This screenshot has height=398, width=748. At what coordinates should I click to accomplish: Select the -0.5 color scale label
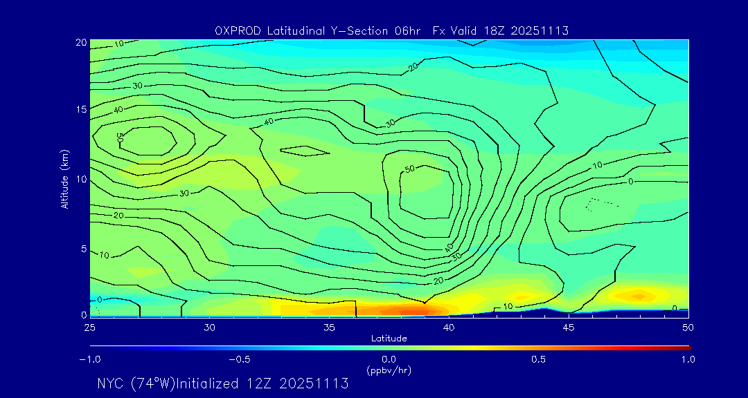pyautogui.click(x=240, y=359)
